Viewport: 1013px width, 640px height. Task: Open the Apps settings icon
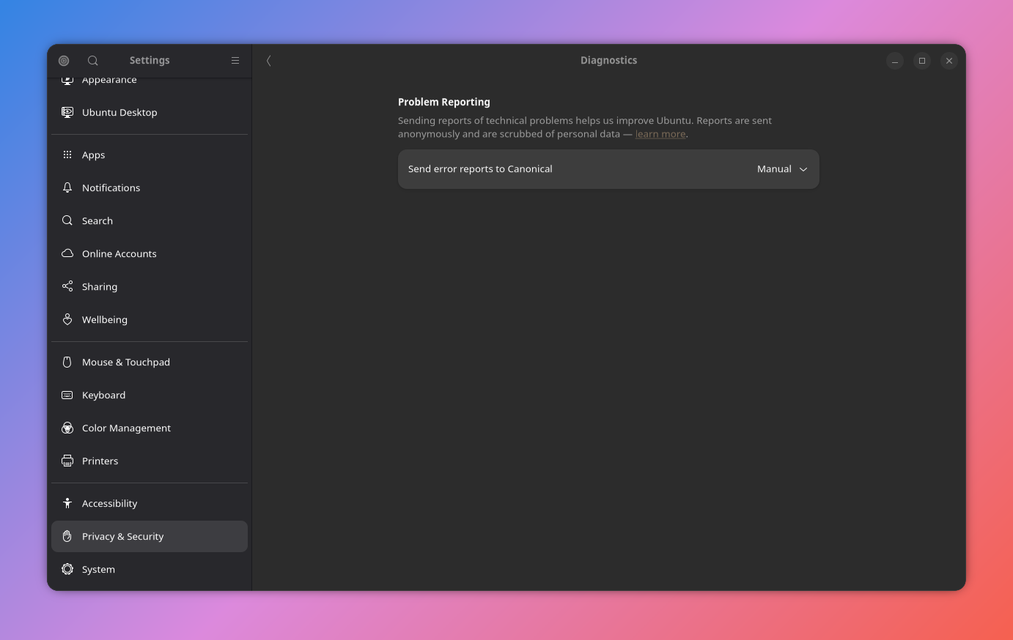click(67, 155)
